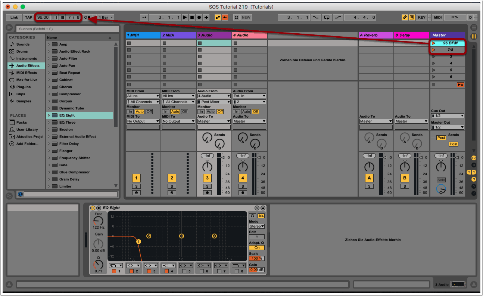Open the EQ Eight Mode Stereo dropdown
The width and height of the screenshot is (483, 296).
click(256, 226)
